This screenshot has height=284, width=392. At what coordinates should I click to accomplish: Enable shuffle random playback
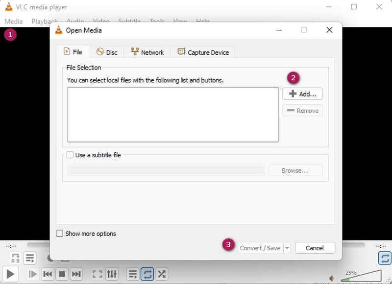click(162, 274)
